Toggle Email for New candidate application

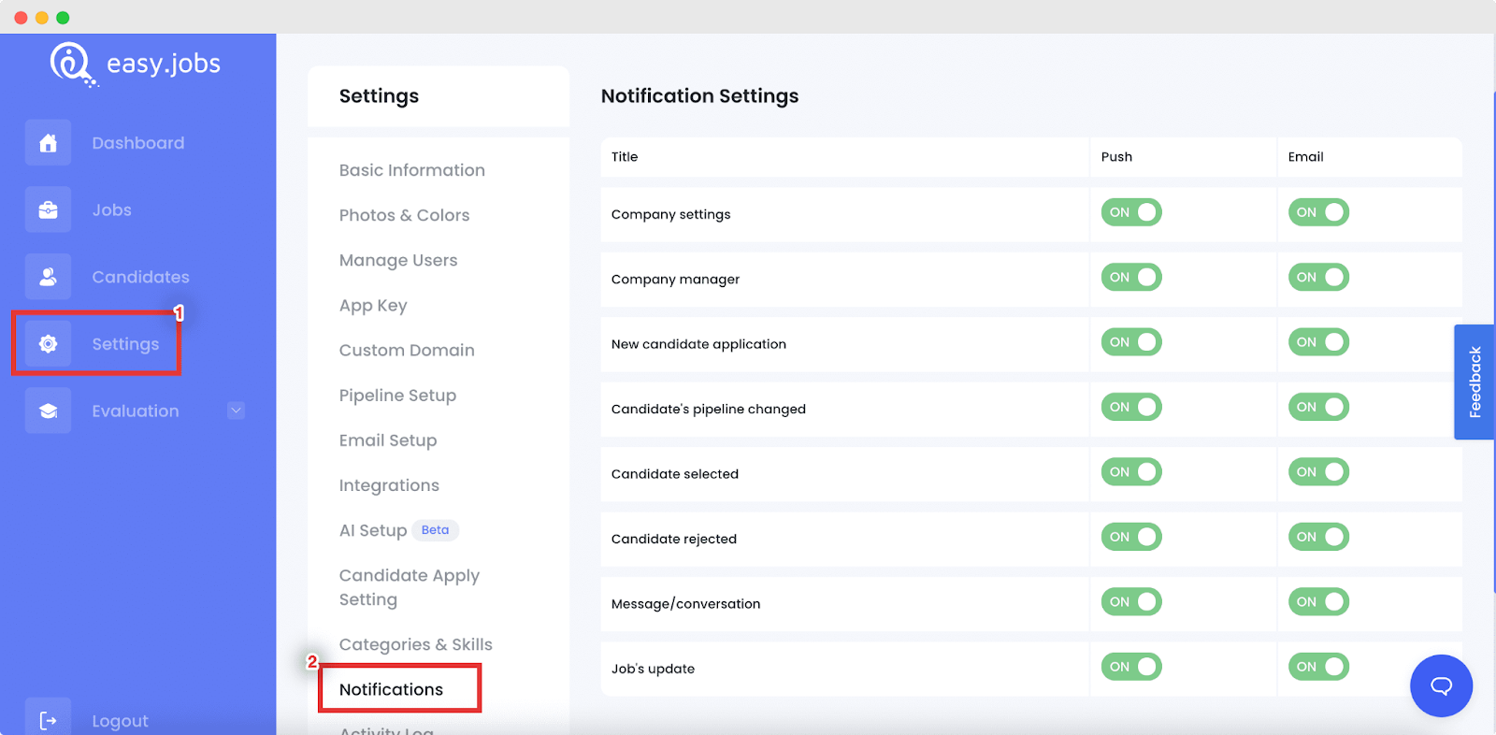click(x=1318, y=342)
